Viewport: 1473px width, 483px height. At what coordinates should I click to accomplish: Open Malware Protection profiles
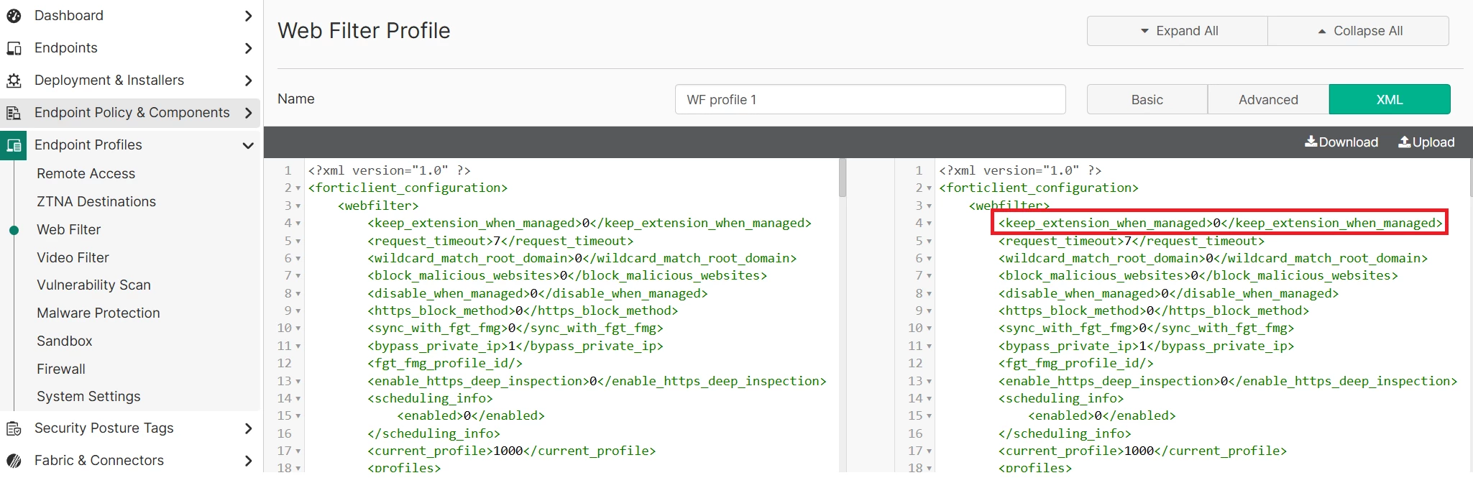(98, 313)
